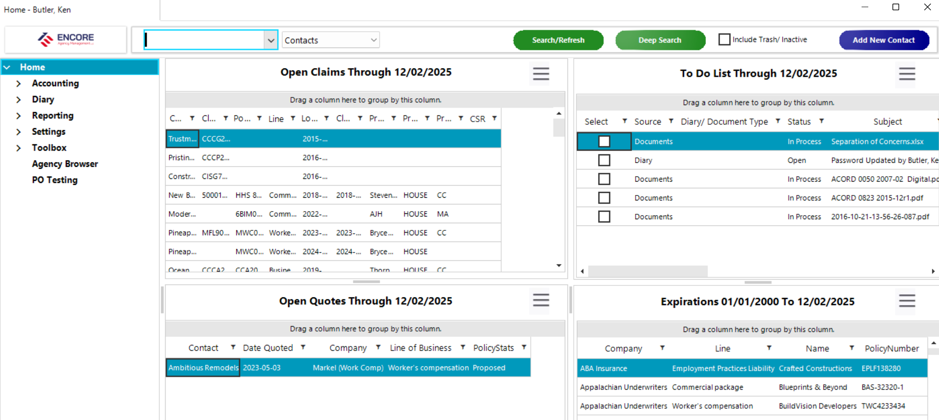Open the Contact column filter in Open Quotes
This screenshot has width=939, height=420.
click(x=233, y=347)
